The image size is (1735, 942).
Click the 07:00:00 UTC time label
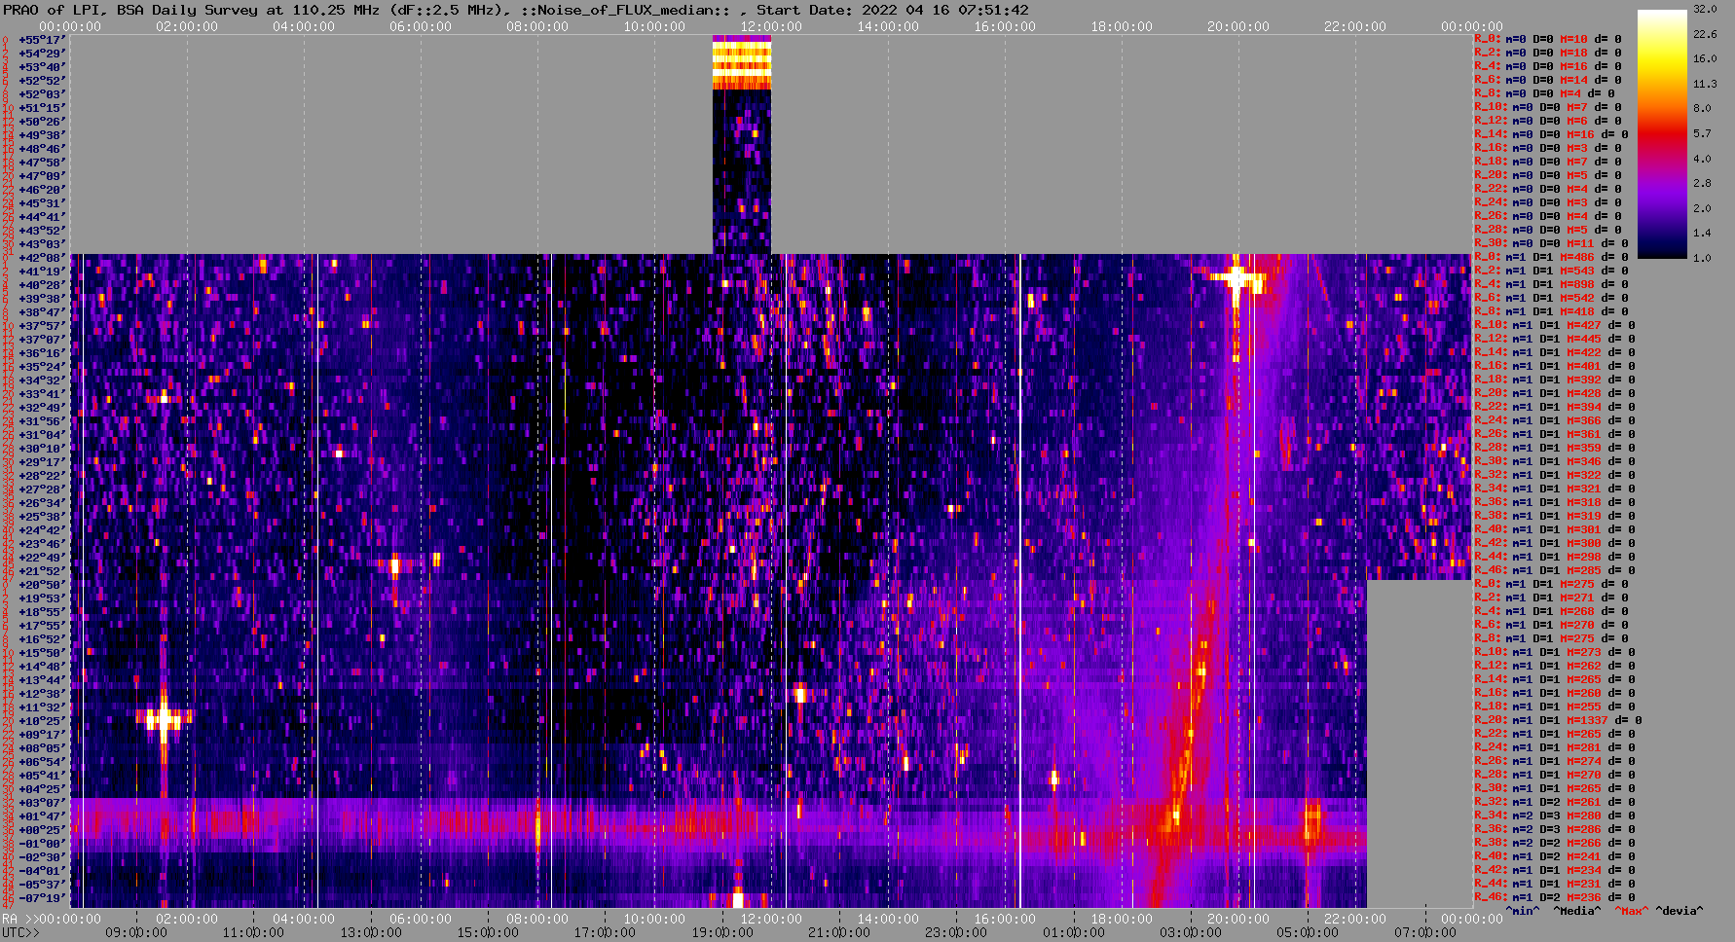(x=1425, y=932)
